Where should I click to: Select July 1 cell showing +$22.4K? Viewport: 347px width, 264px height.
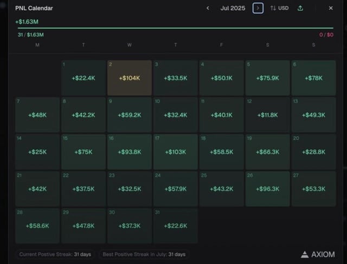point(83,78)
